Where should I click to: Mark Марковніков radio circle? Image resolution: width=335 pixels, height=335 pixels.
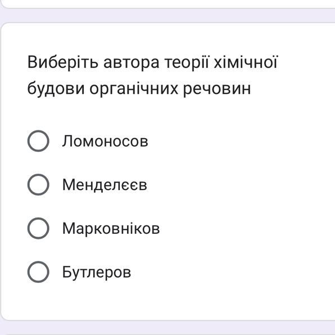click(x=38, y=228)
